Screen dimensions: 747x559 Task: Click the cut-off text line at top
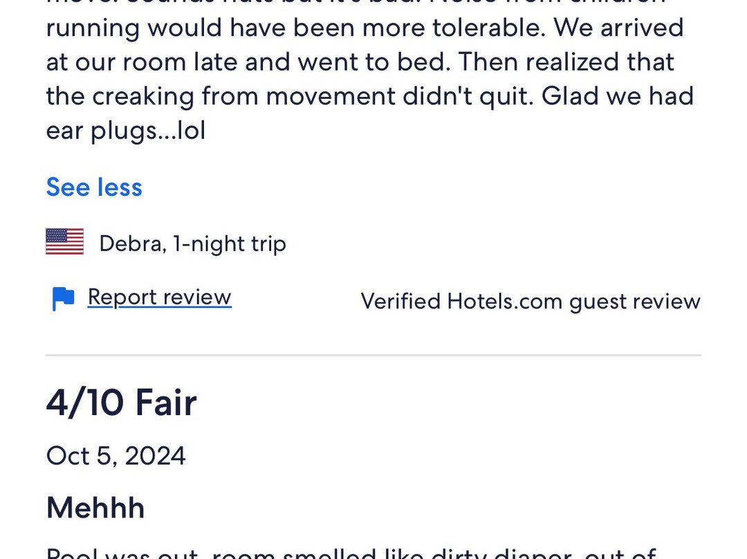356,3
